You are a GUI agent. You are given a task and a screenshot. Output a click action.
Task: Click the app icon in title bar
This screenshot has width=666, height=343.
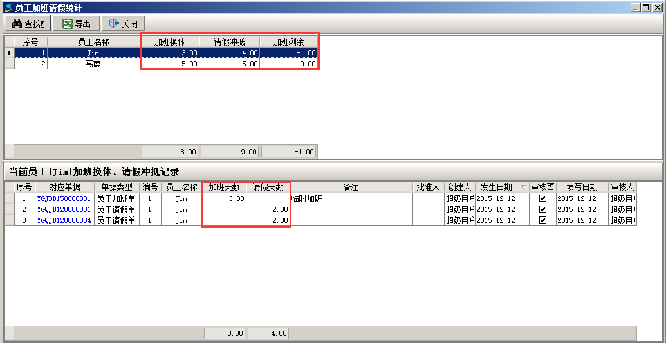click(8, 8)
